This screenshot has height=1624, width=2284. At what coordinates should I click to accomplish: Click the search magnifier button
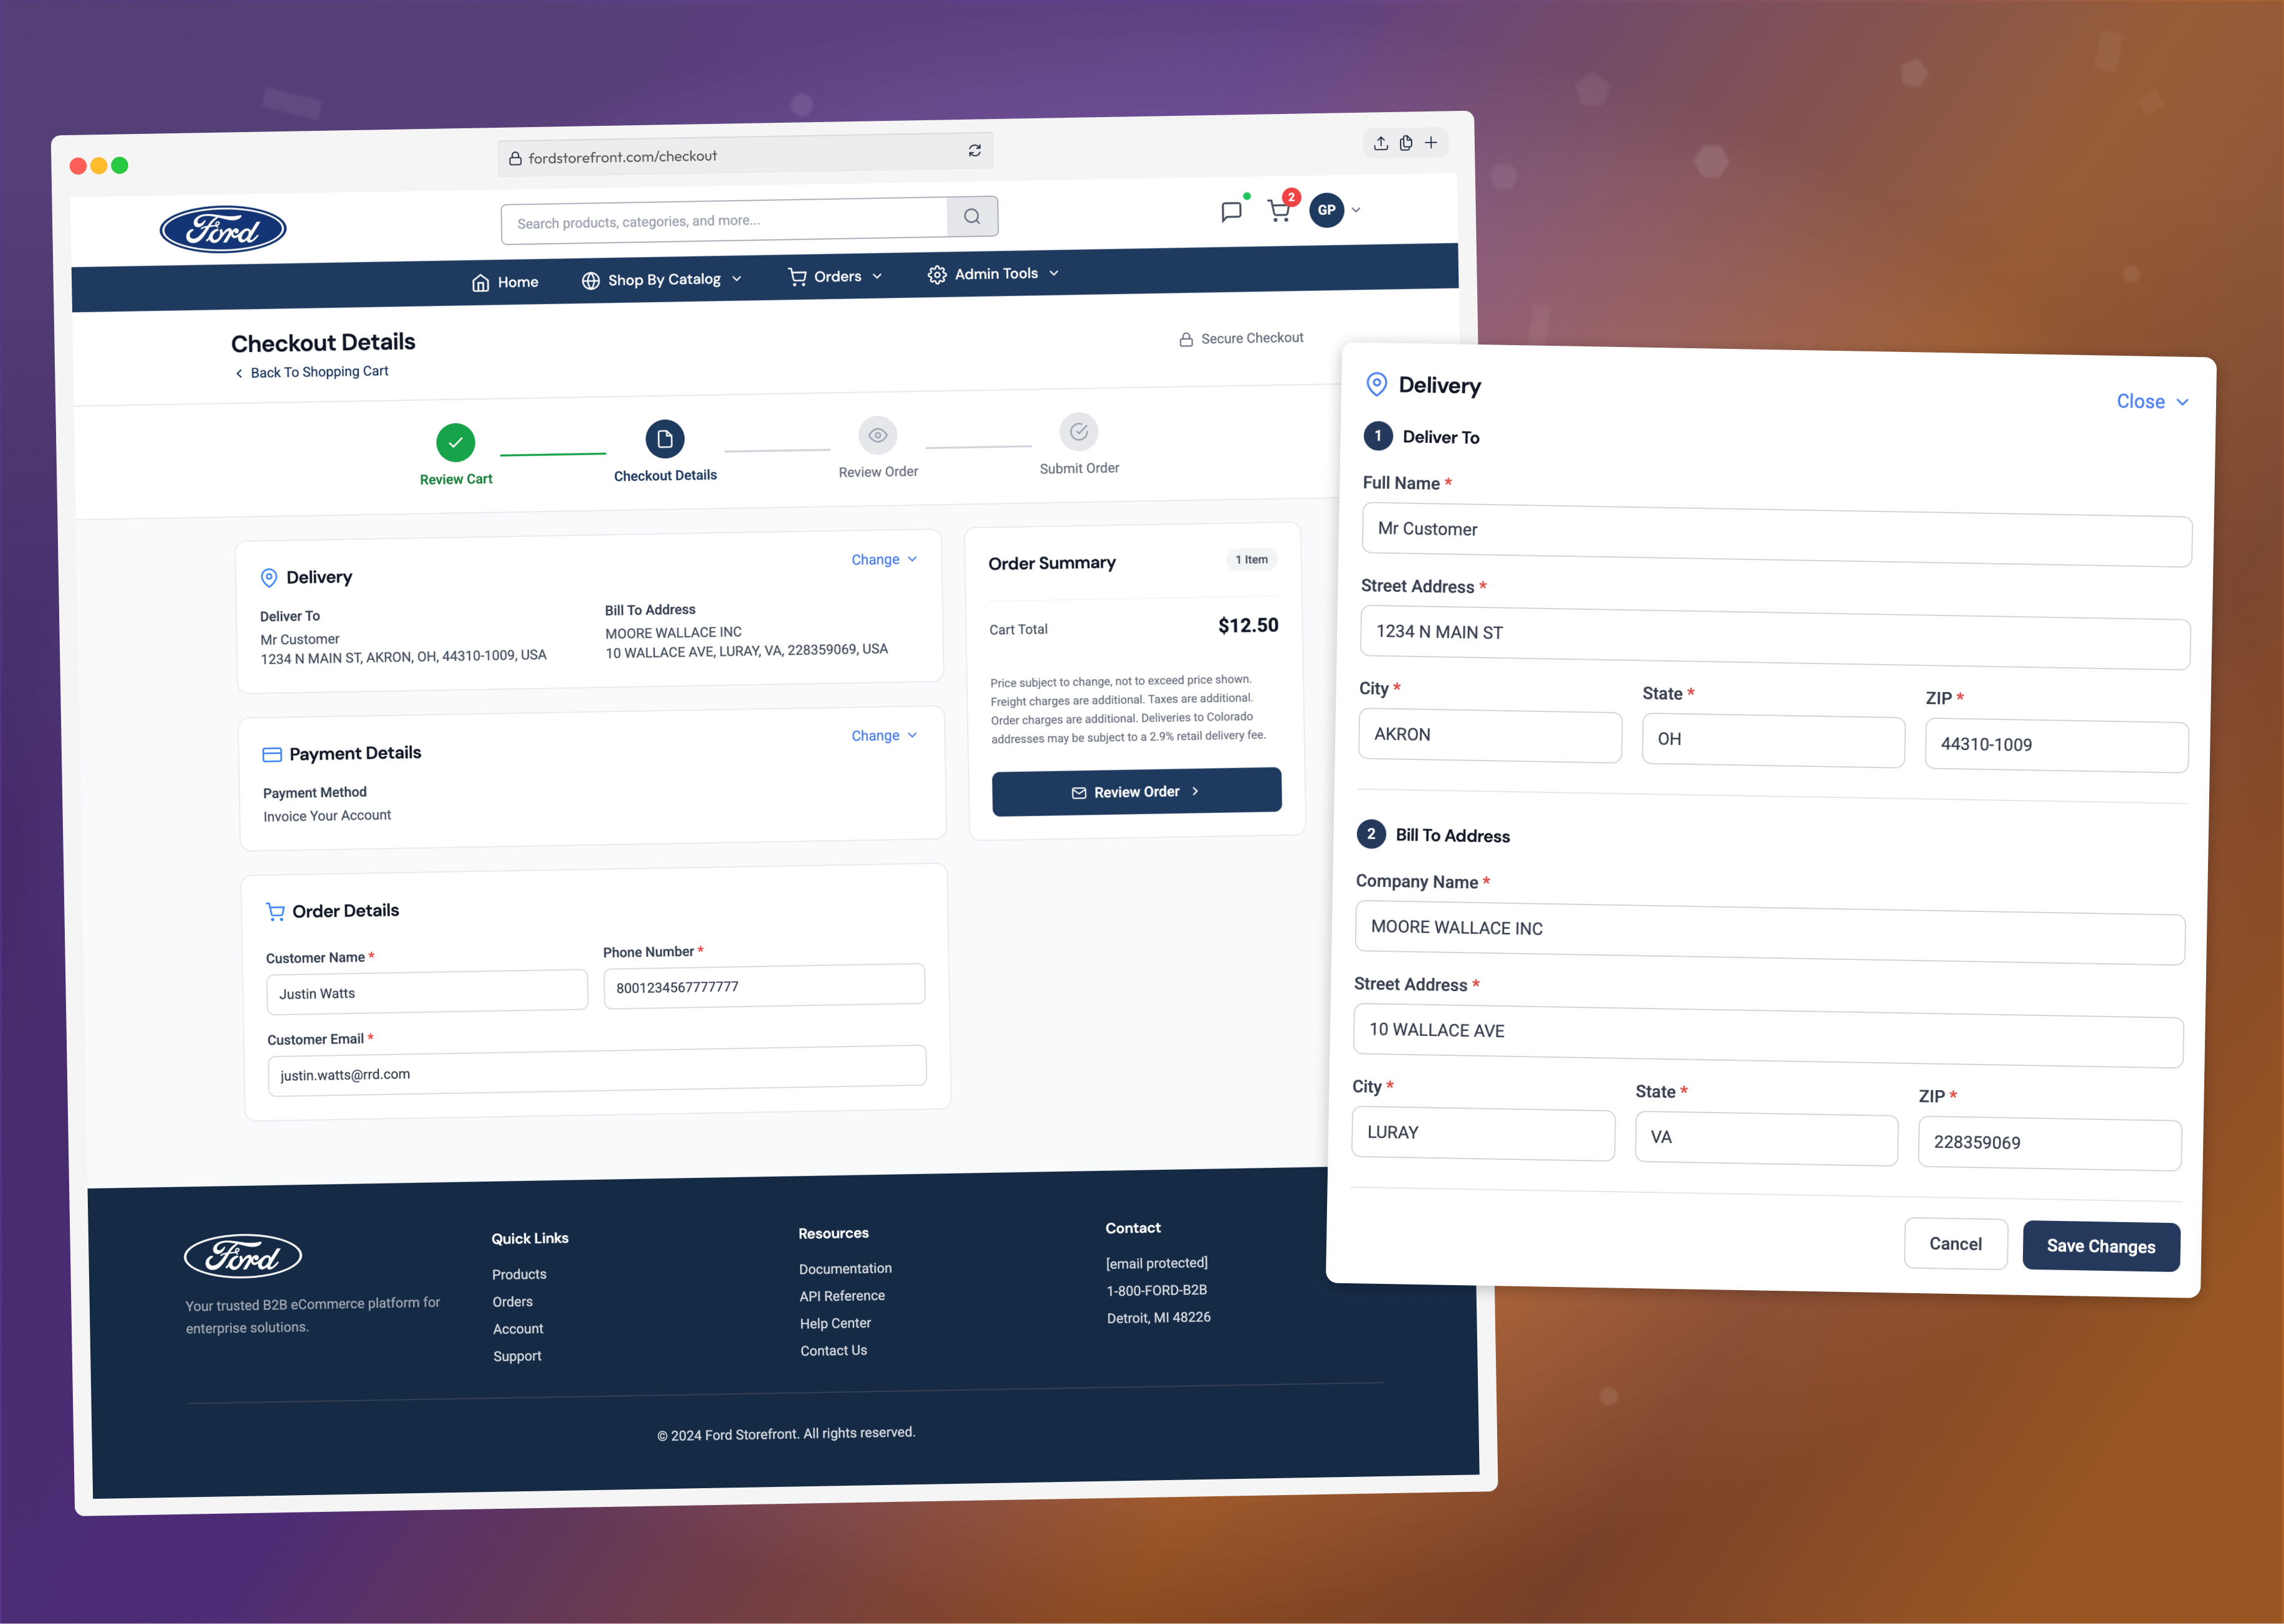pyautogui.click(x=972, y=216)
